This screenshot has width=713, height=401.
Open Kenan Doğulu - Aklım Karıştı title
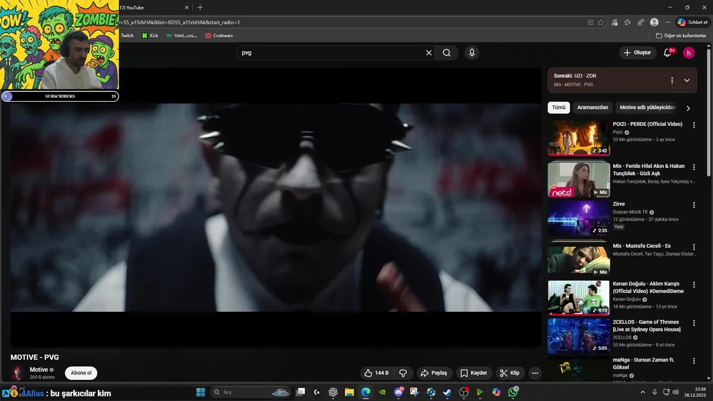[648, 287]
